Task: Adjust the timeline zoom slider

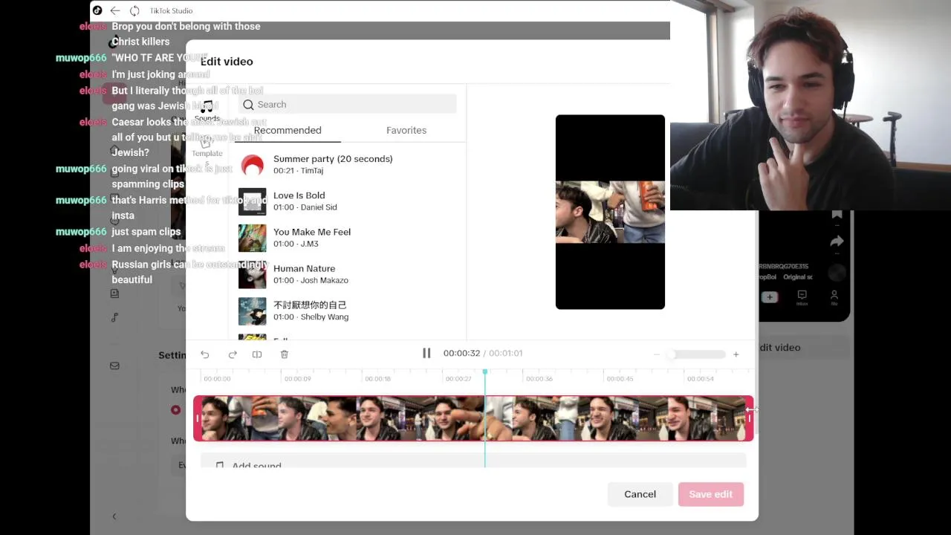Action: tap(695, 354)
